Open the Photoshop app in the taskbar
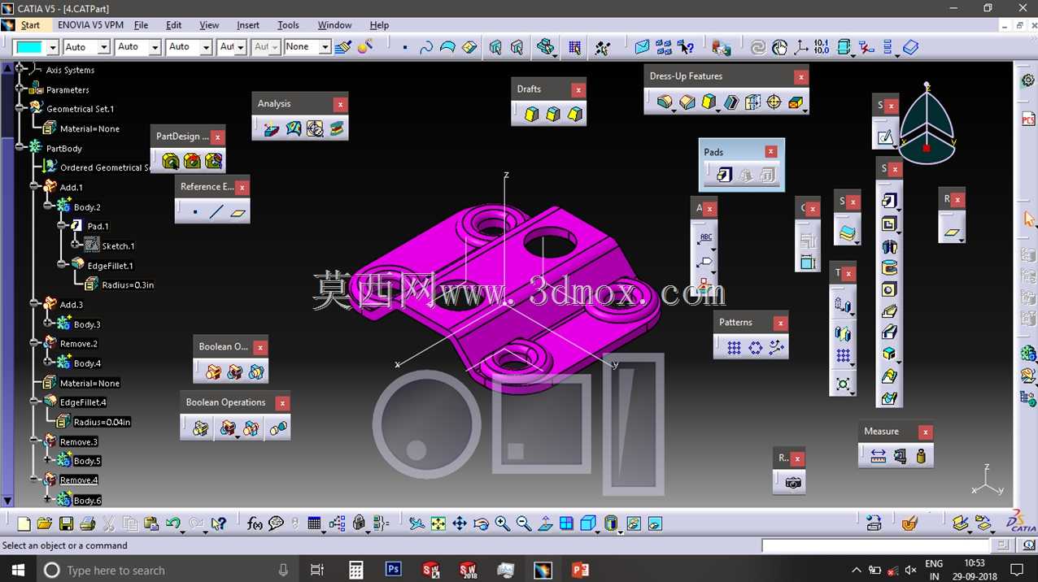 tap(394, 570)
